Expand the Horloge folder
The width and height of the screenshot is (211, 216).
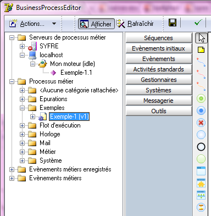(22, 134)
